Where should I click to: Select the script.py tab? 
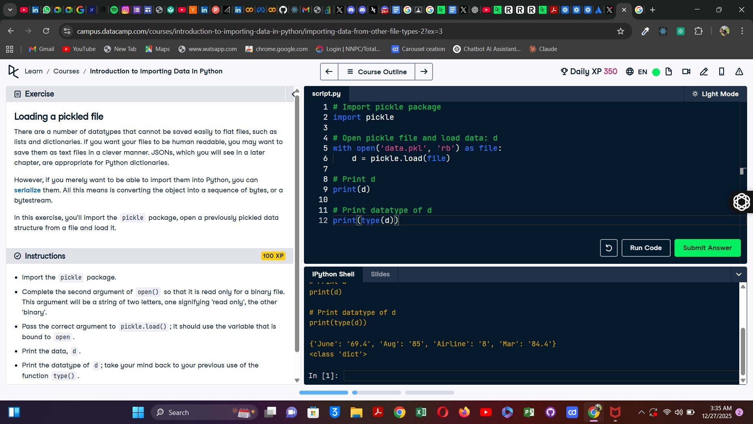[326, 93]
